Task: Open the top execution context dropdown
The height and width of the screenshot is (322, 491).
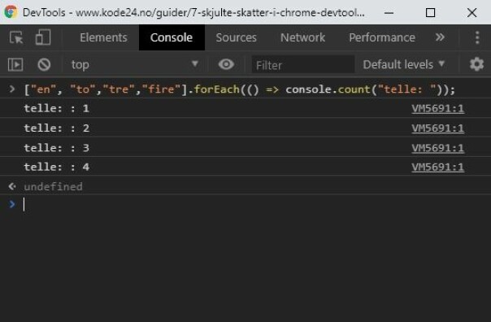Action: pos(135,64)
